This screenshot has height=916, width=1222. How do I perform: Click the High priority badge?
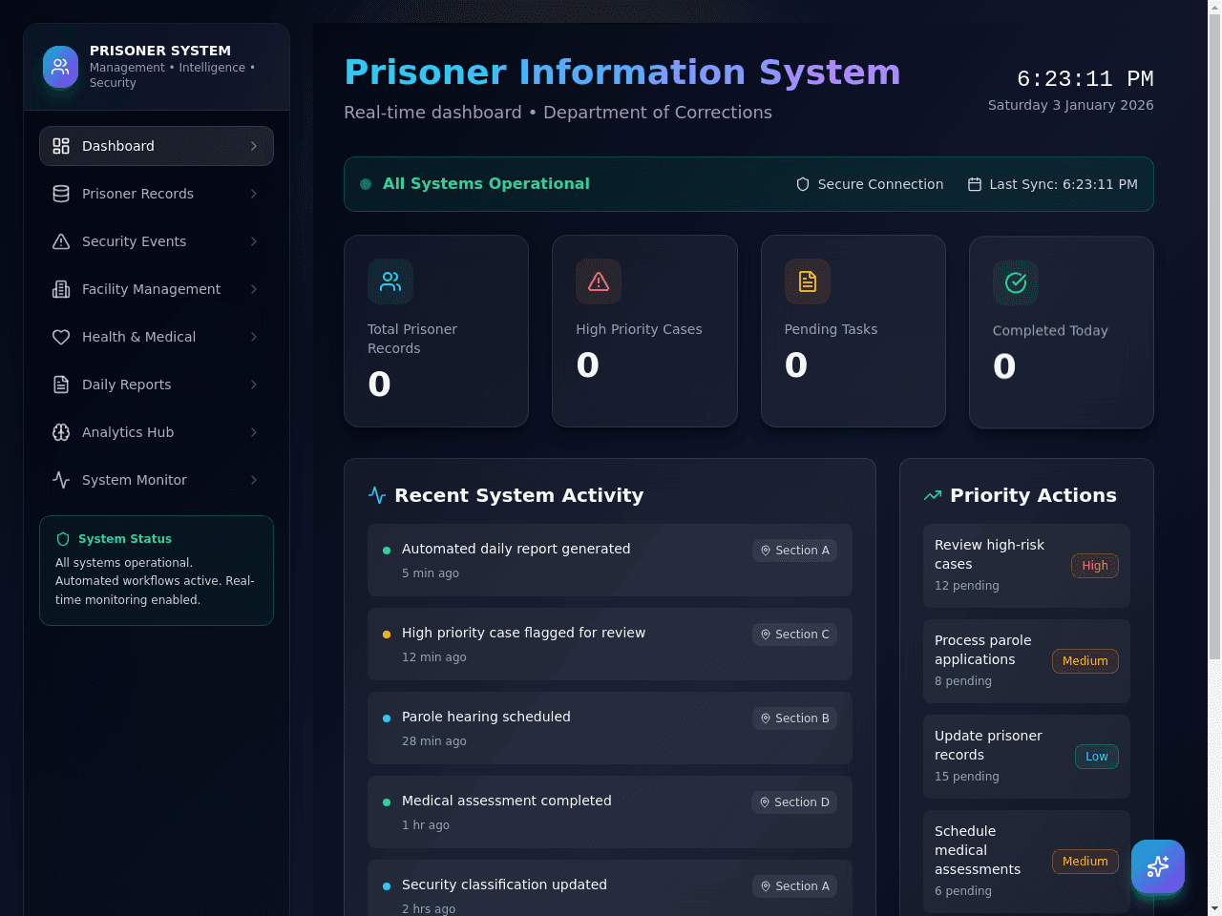pyautogui.click(x=1094, y=566)
